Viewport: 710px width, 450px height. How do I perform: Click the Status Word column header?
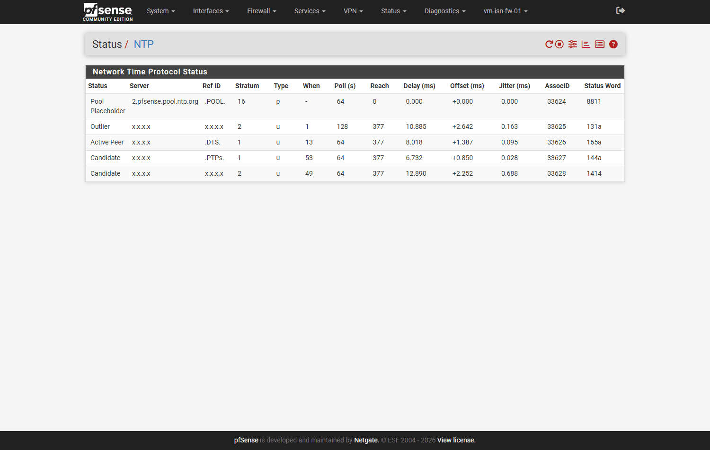coord(602,86)
